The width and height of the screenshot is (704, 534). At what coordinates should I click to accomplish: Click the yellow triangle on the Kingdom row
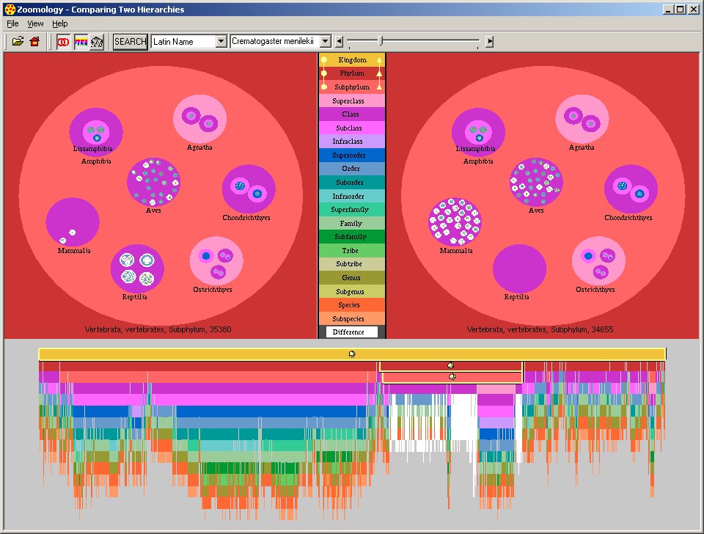[x=379, y=59]
